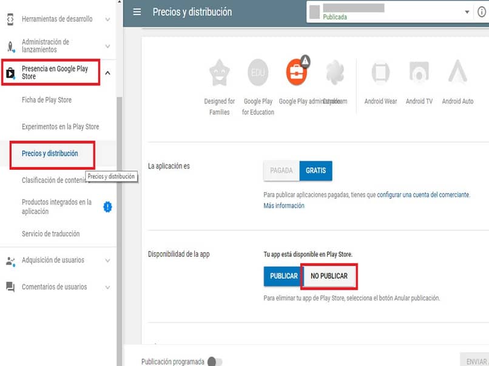Open Google Play administrado with warning badge
The height and width of the screenshot is (366, 489).
(x=297, y=72)
